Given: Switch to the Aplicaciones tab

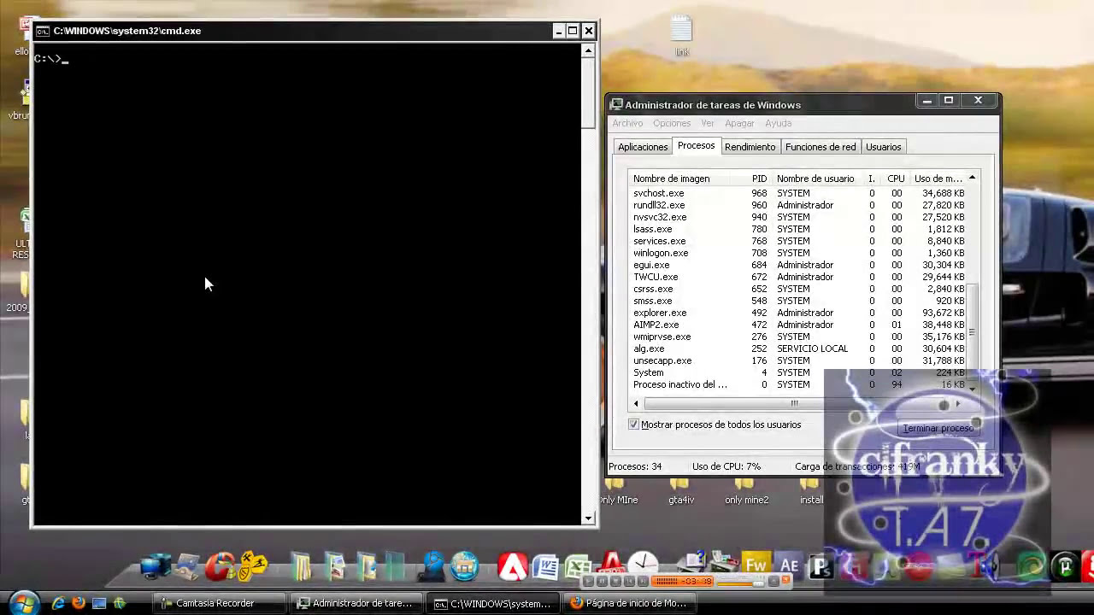Looking at the screenshot, I should (x=643, y=147).
